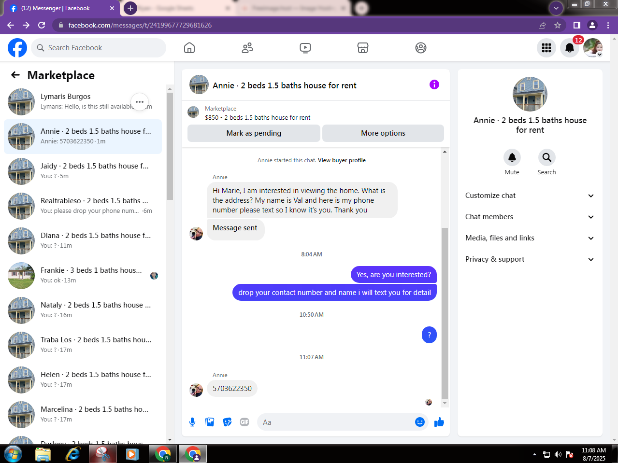Open the Realtrabieso conversation
The height and width of the screenshot is (463, 618).
pos(83,206)
